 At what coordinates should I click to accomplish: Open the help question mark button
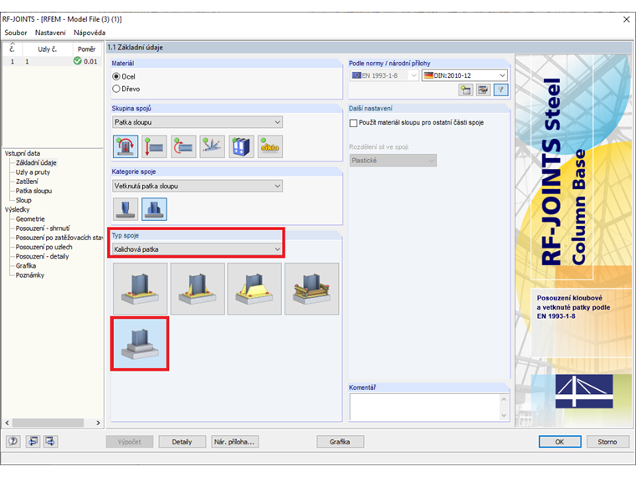pos(13,441)
